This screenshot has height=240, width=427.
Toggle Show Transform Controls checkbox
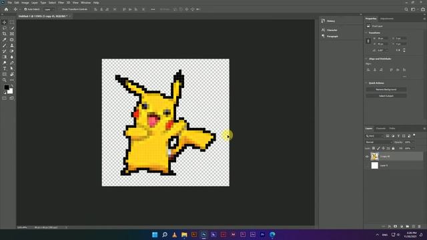pyautogui.click(x=61, y=9)
